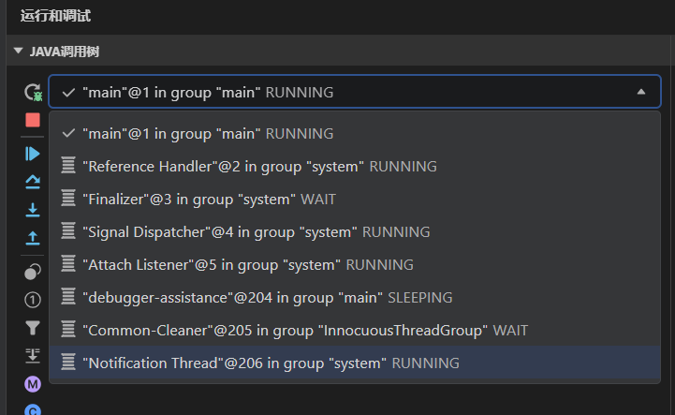The height and width of the screenshot is (415, 675).
Task: Click the circled number one icon
Action: (33, 300)
